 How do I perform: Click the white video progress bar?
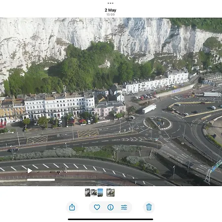[x=41, y=180]
